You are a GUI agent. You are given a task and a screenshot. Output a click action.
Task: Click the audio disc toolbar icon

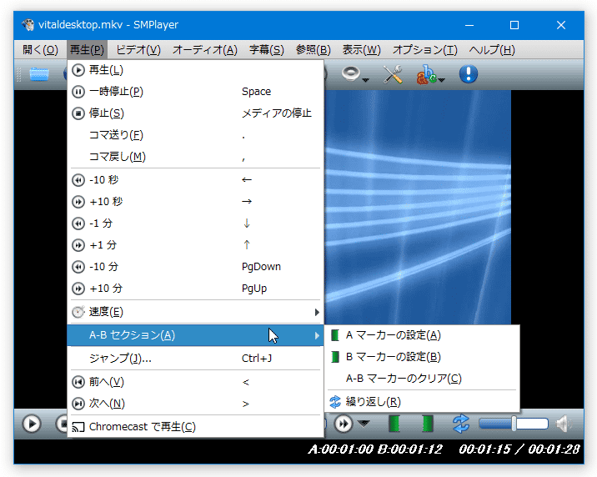click(x=351, y=73)
